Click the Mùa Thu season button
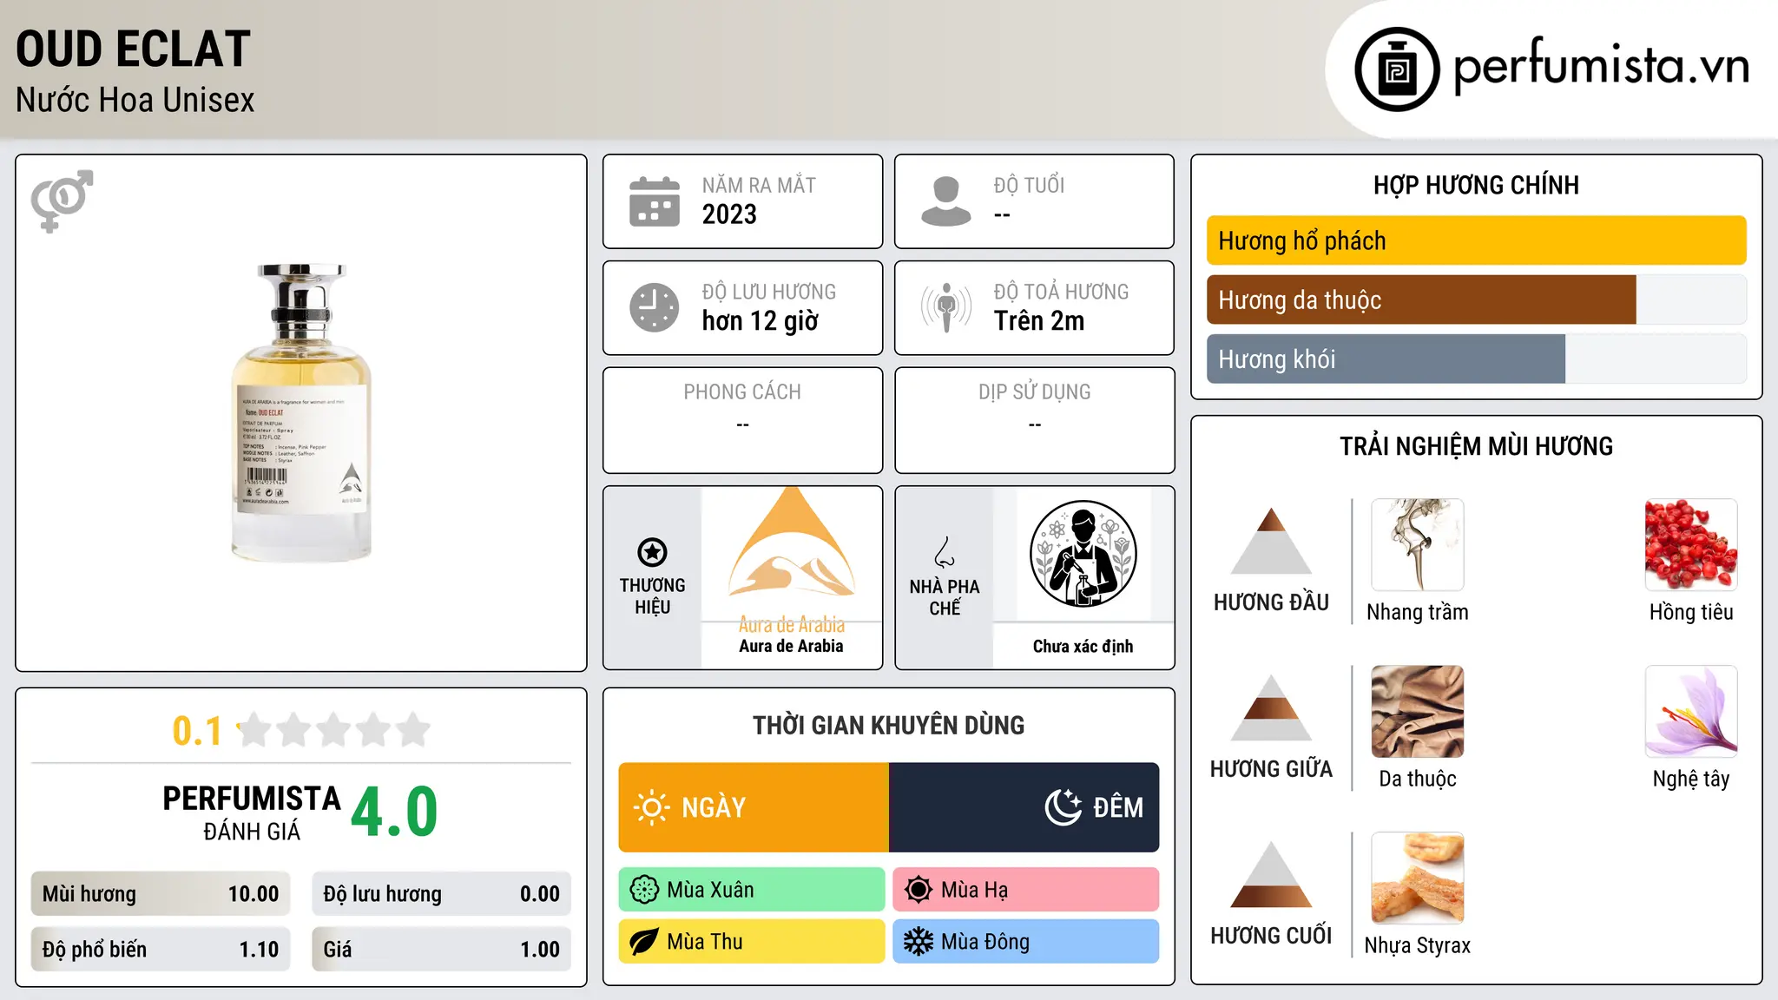Screen dimensions: 1778x1000 [752, 942]
